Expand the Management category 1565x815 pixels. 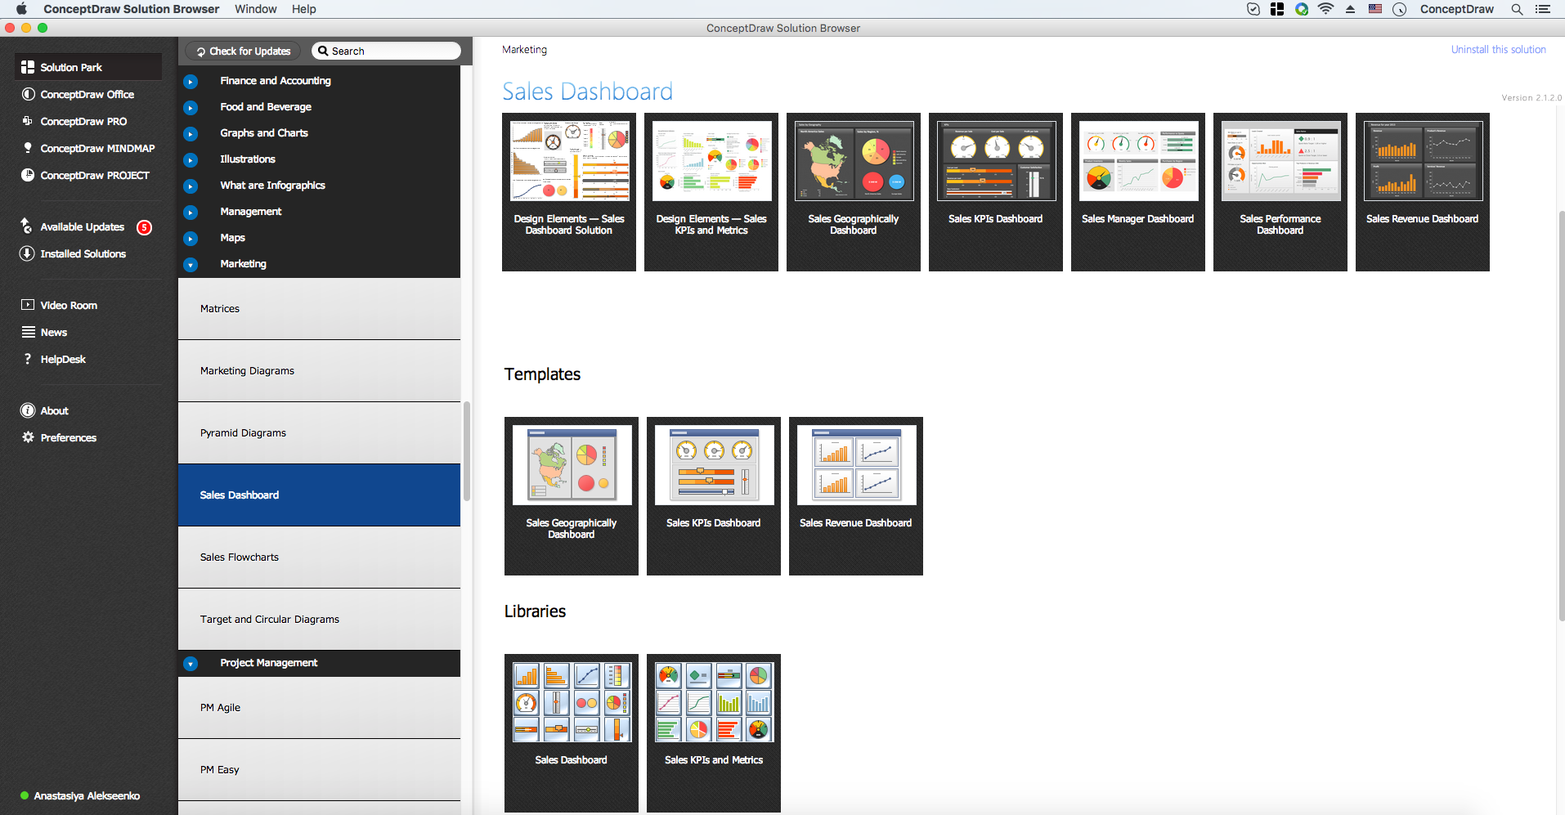tap(191, 213)
